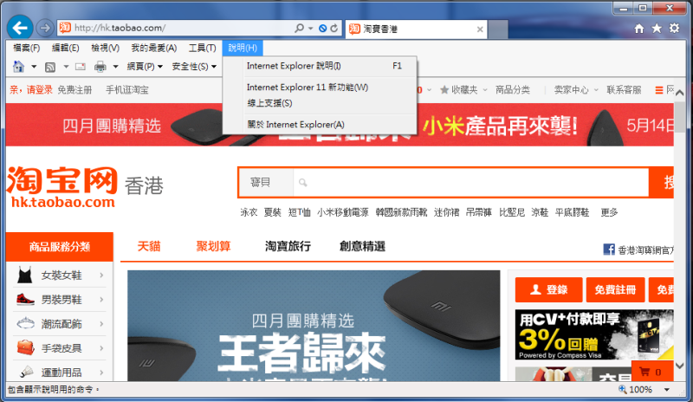Open the 檔案(F) menu
Viewport: 693px width, 402px height.
point(26,48)
